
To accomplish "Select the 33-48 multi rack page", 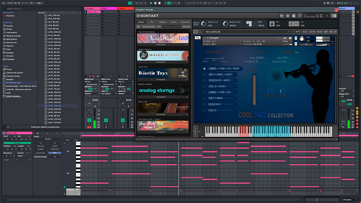I will [x=312, y=32].
